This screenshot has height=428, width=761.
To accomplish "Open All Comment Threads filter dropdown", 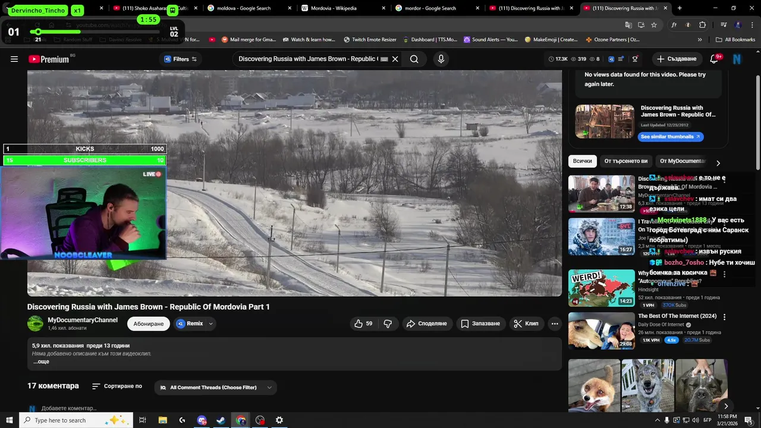I will pos(215,388).
